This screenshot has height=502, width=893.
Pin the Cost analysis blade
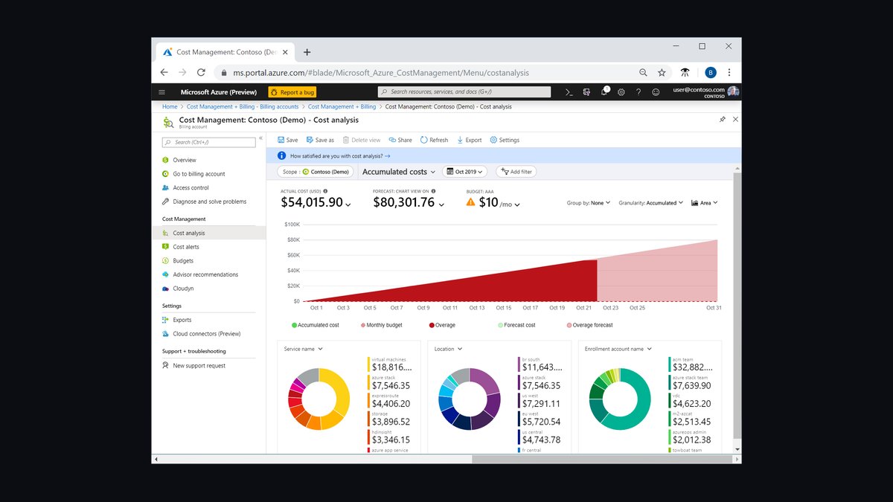[x=723, y=119]
